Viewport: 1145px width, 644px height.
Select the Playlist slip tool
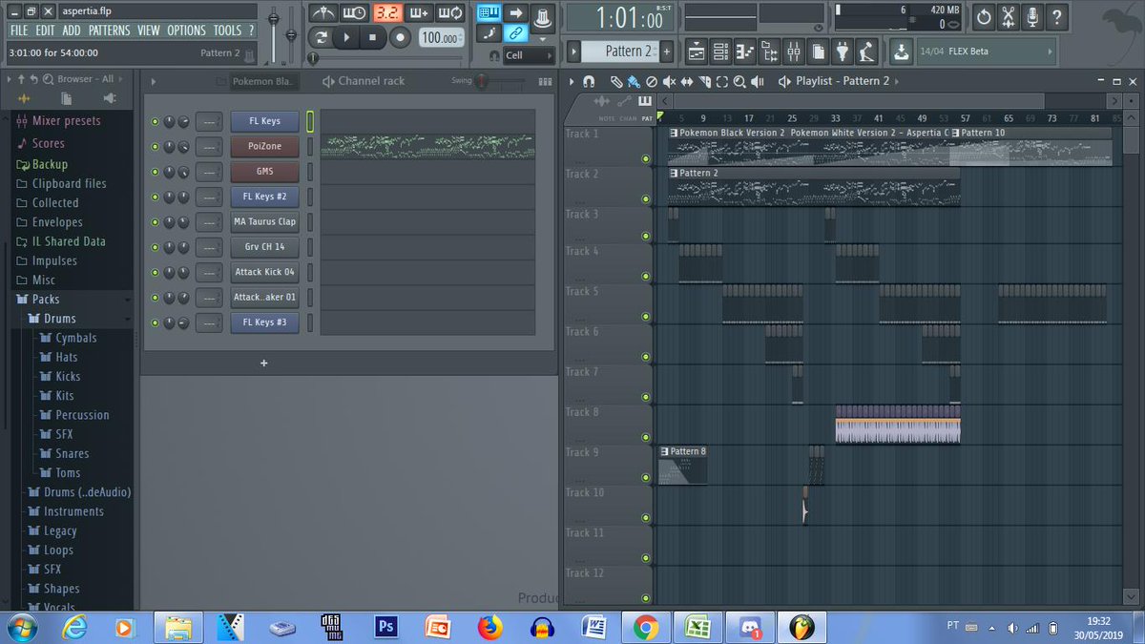[x=686, y=81]
